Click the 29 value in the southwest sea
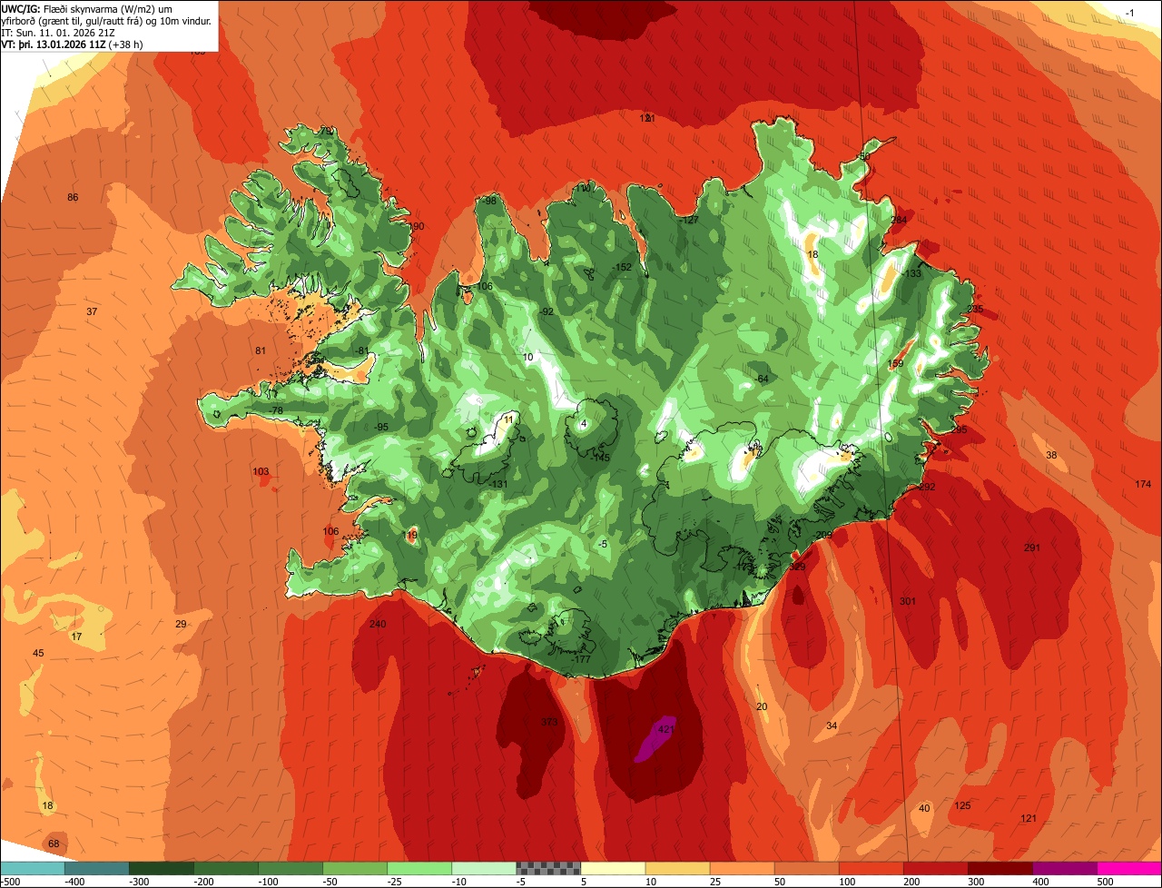The height and width of the screenshot is (888, 1162). click(x=181, y=624)
